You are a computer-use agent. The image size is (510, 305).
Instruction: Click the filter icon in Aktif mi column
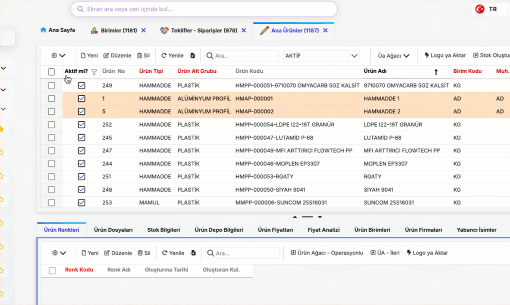(94, 72)
